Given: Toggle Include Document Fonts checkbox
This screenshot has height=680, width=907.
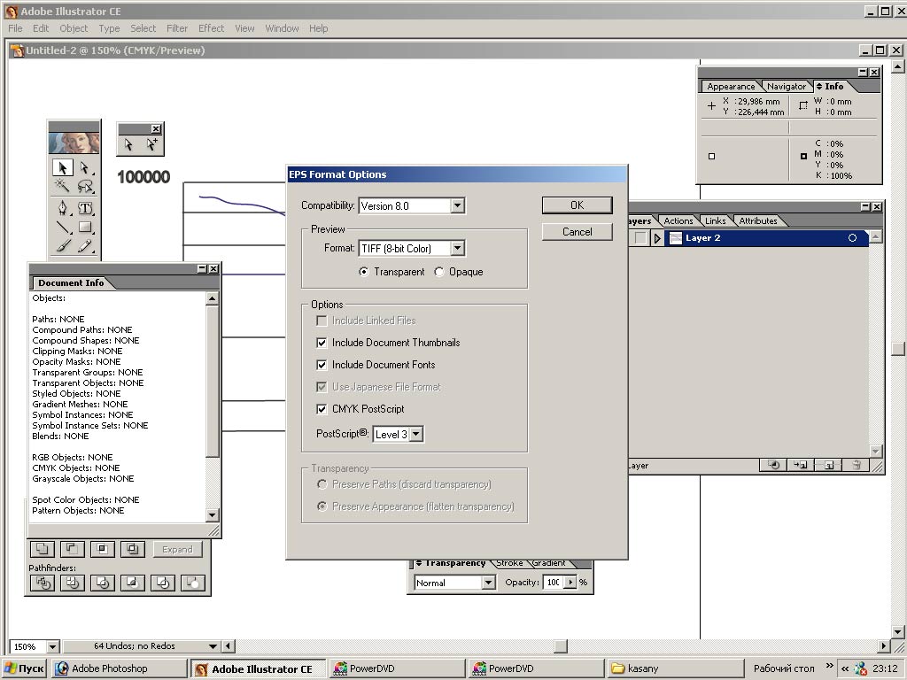Looking at the screenshot, I should [x=322, y=365].
